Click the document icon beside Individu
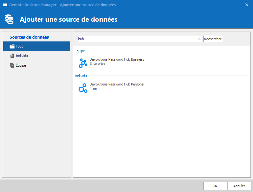The image size is (253, 192). click(12, 56)
